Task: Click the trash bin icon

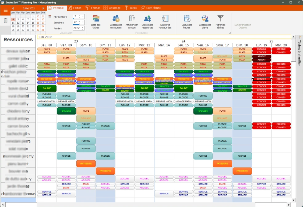Action: (6, 21)
